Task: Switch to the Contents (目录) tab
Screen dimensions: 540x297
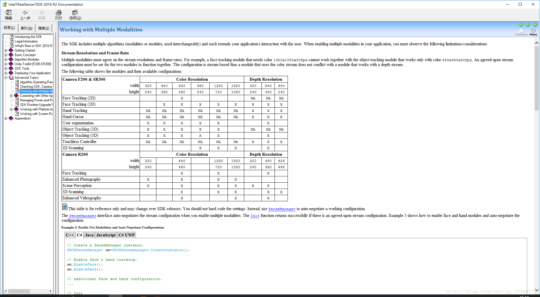Action: 9,28
